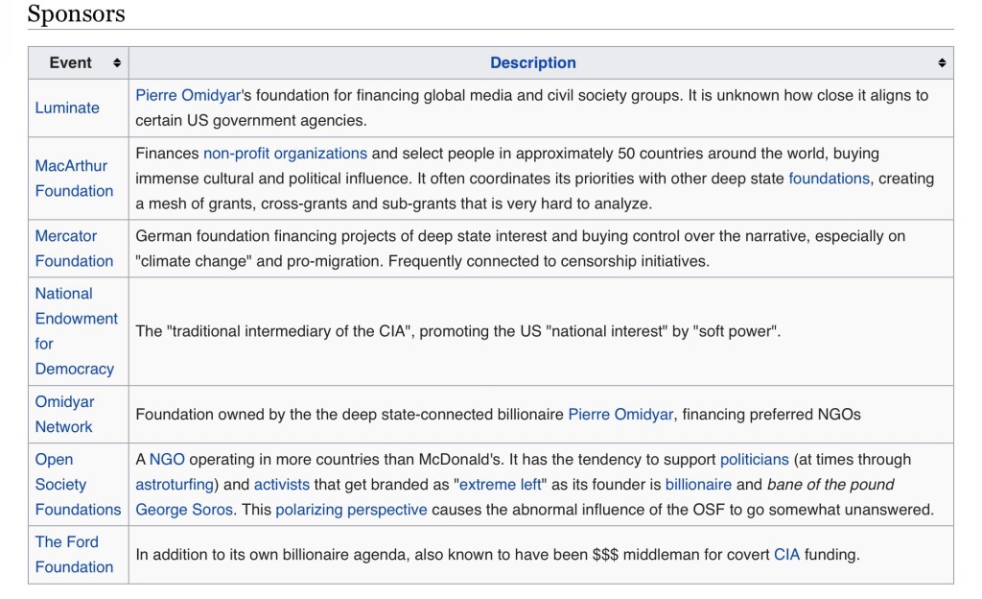The height and width of the screenshot is (599, 982).
Task: Select the Sponsors section heading
Action: tap(76, 14)
